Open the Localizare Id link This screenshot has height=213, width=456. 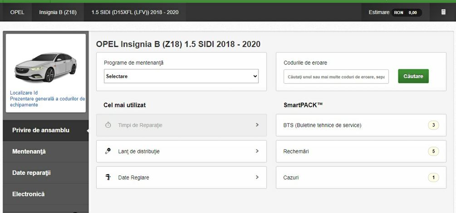pos(24,93)
